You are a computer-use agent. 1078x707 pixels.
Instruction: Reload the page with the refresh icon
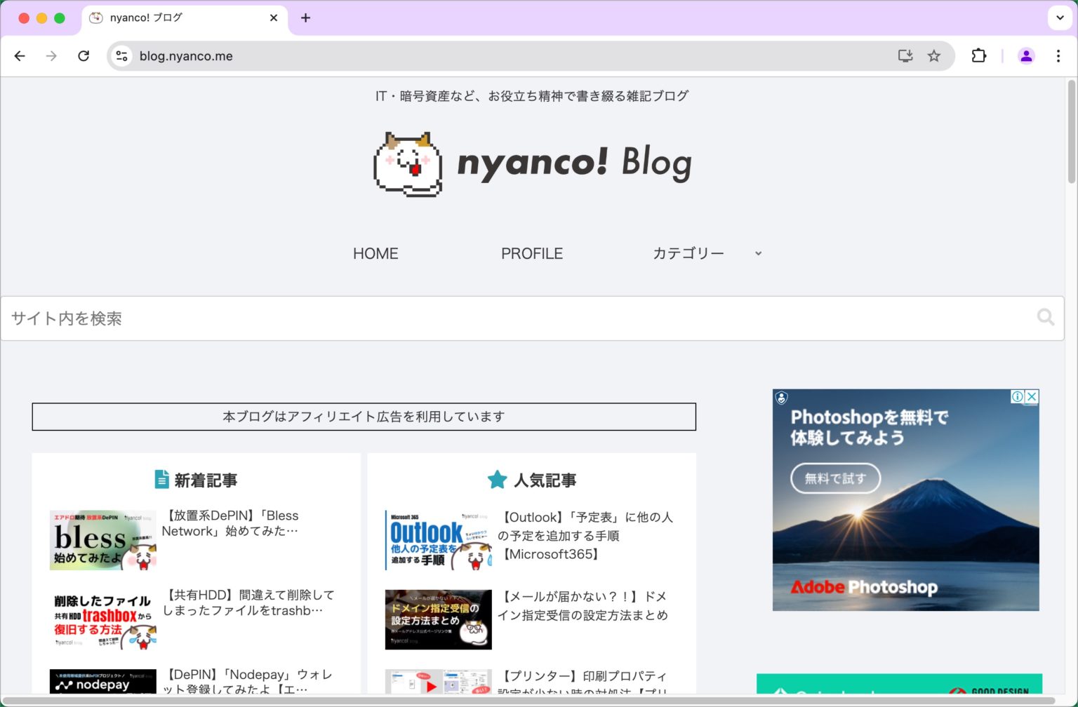[84, 55]
